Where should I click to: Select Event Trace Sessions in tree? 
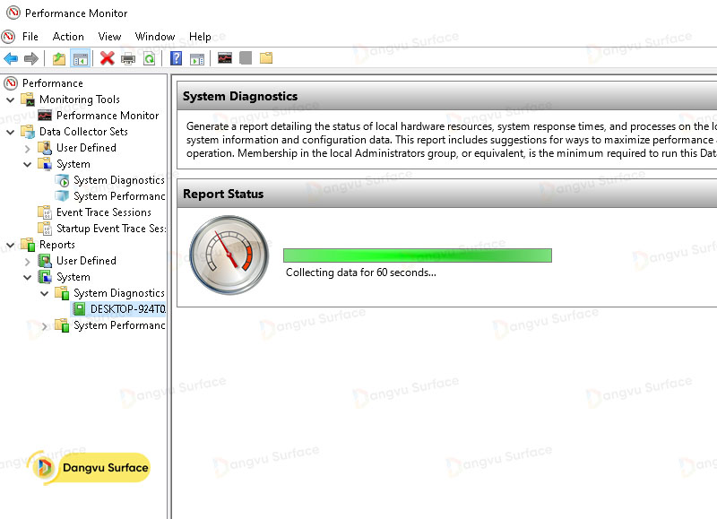pos(103,212)
